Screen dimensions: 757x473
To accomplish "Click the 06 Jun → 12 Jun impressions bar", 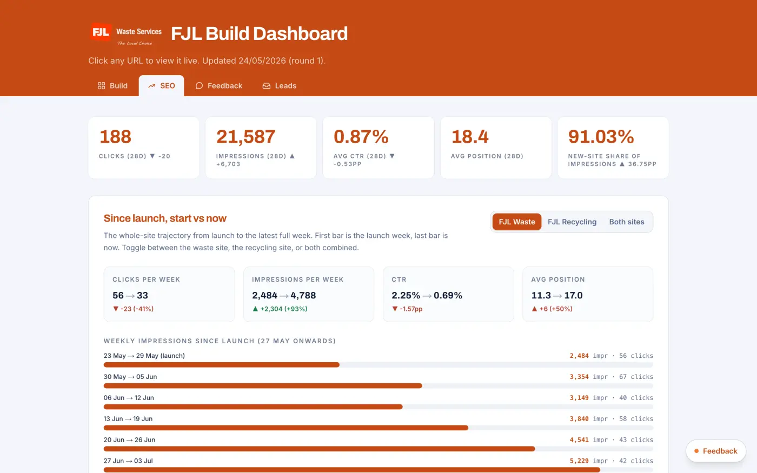I will click(x=253, y=407).
